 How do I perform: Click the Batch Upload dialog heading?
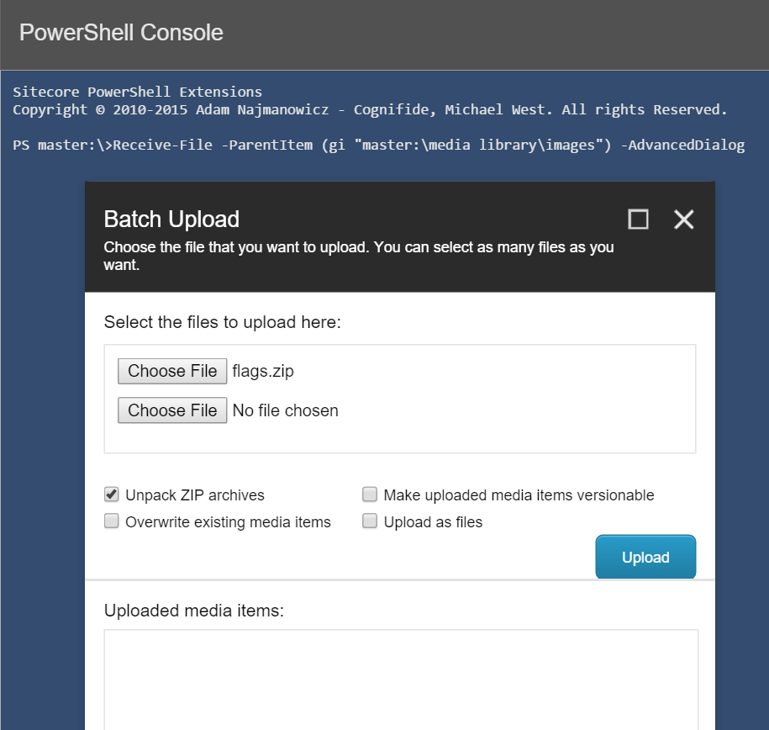[x=171, y=219]
